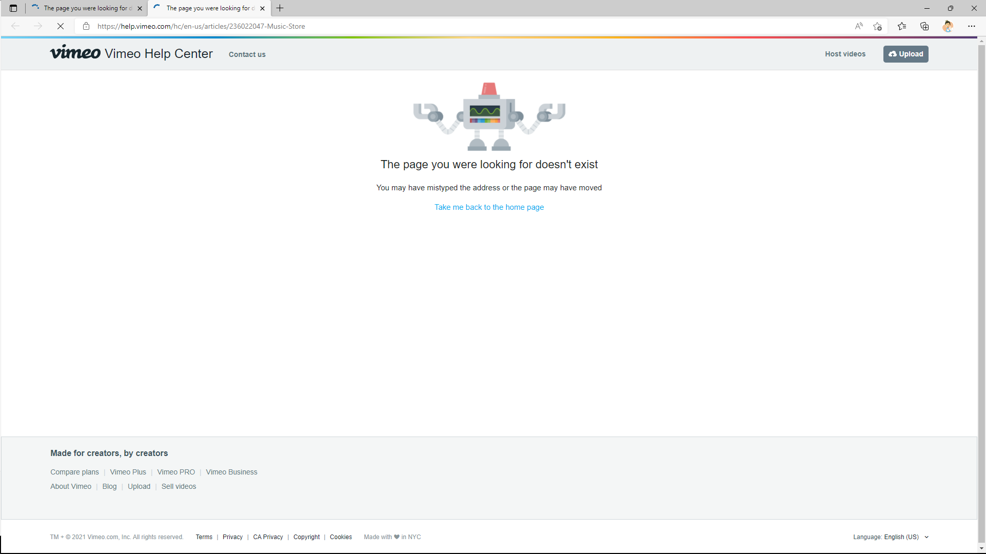Open the Favorites list icon
Screen dimensions: 986x554
click(902, 26)
